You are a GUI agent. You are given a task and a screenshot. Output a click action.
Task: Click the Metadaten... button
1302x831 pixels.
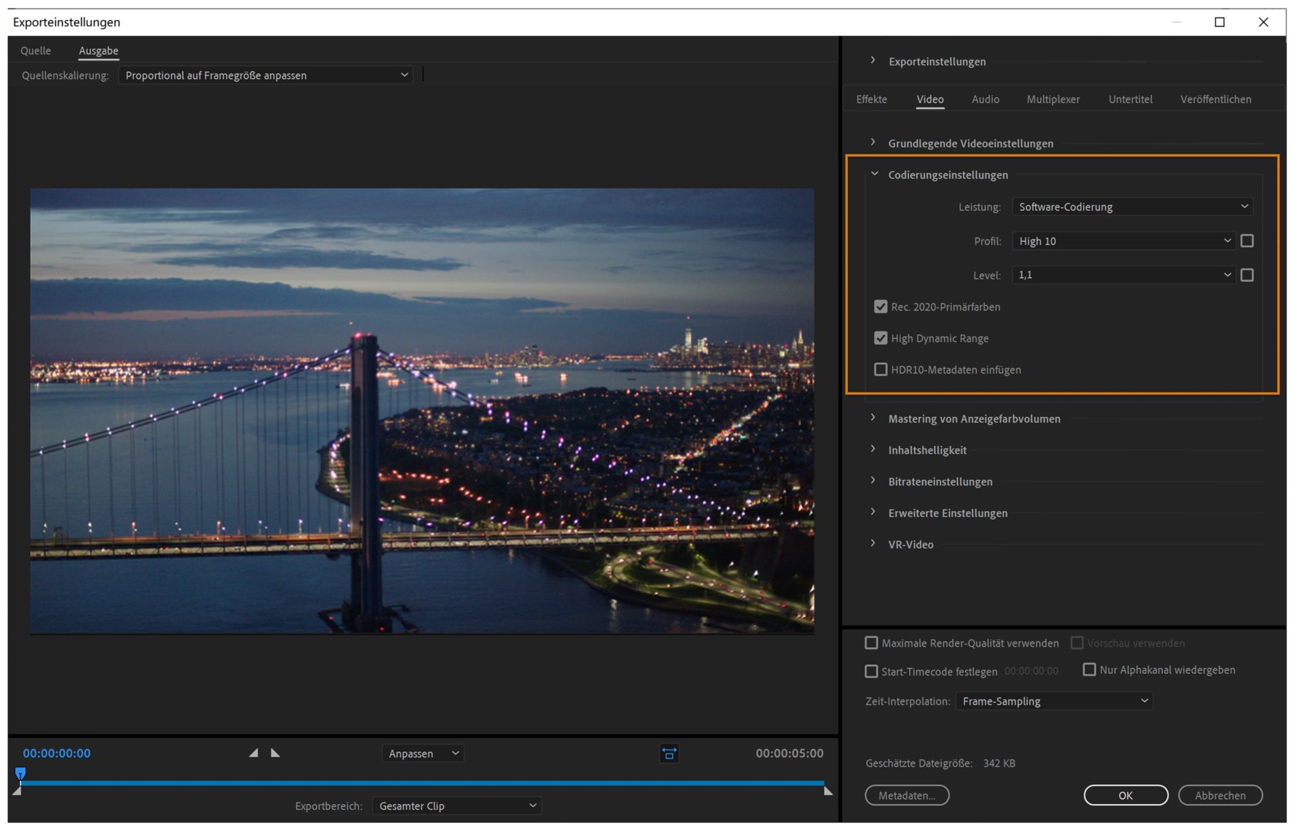pos(907,795)
